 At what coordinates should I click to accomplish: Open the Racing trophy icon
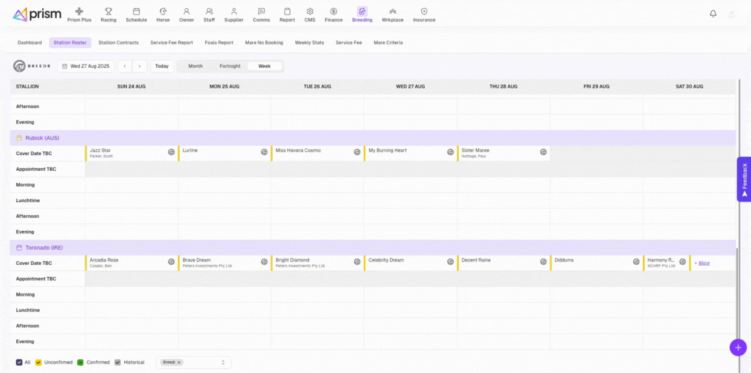(x=108, y=12)
